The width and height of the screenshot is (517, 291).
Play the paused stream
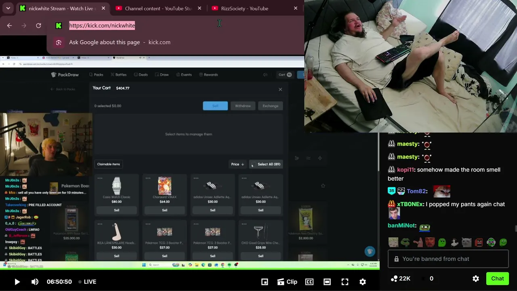point(17,282)
